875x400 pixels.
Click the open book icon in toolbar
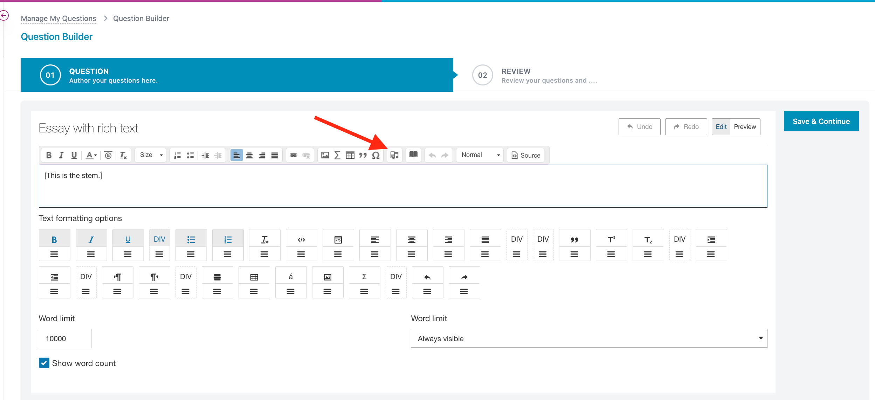[x=413, y=154]
